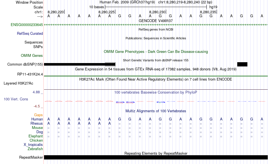
Task: Open 100 Vert. Cons track label
Action: 16,99
